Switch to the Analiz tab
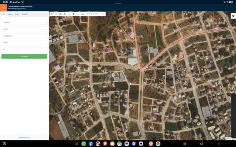Screen dimensions: 236x147 tap(17, 14)
